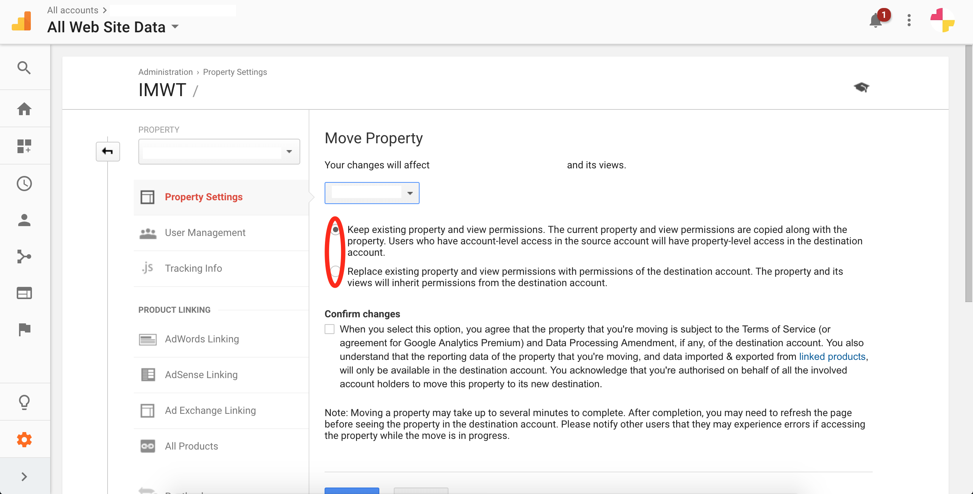Open Tracking Info menu item

[193, 268]
